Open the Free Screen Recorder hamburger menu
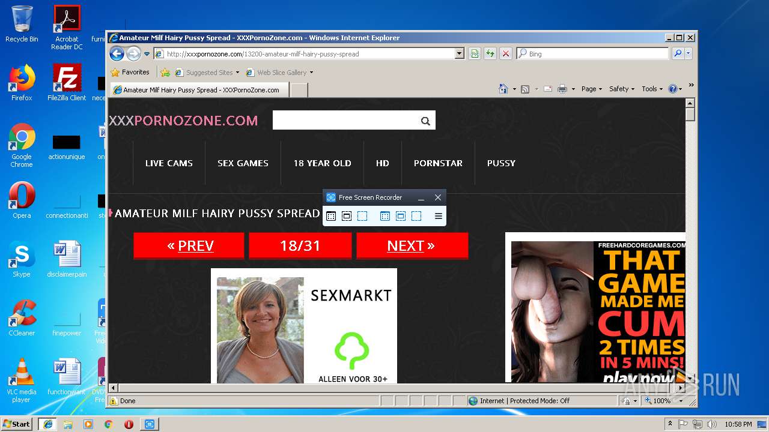 (x=439, y=216)
